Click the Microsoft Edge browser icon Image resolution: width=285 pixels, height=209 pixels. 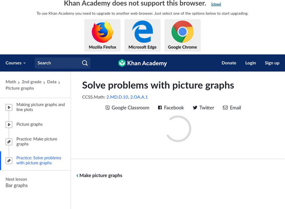(142, 32)
